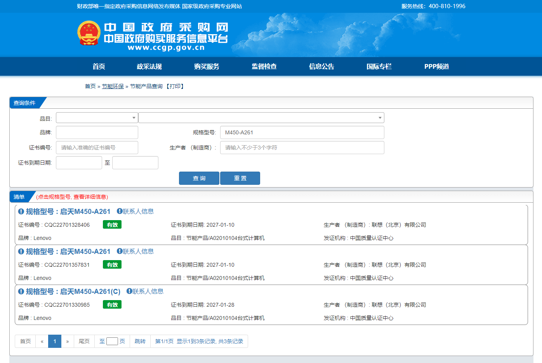Click 共3条记录 pagination summary text
542x363 pixels.
click(x=231, y=341)
